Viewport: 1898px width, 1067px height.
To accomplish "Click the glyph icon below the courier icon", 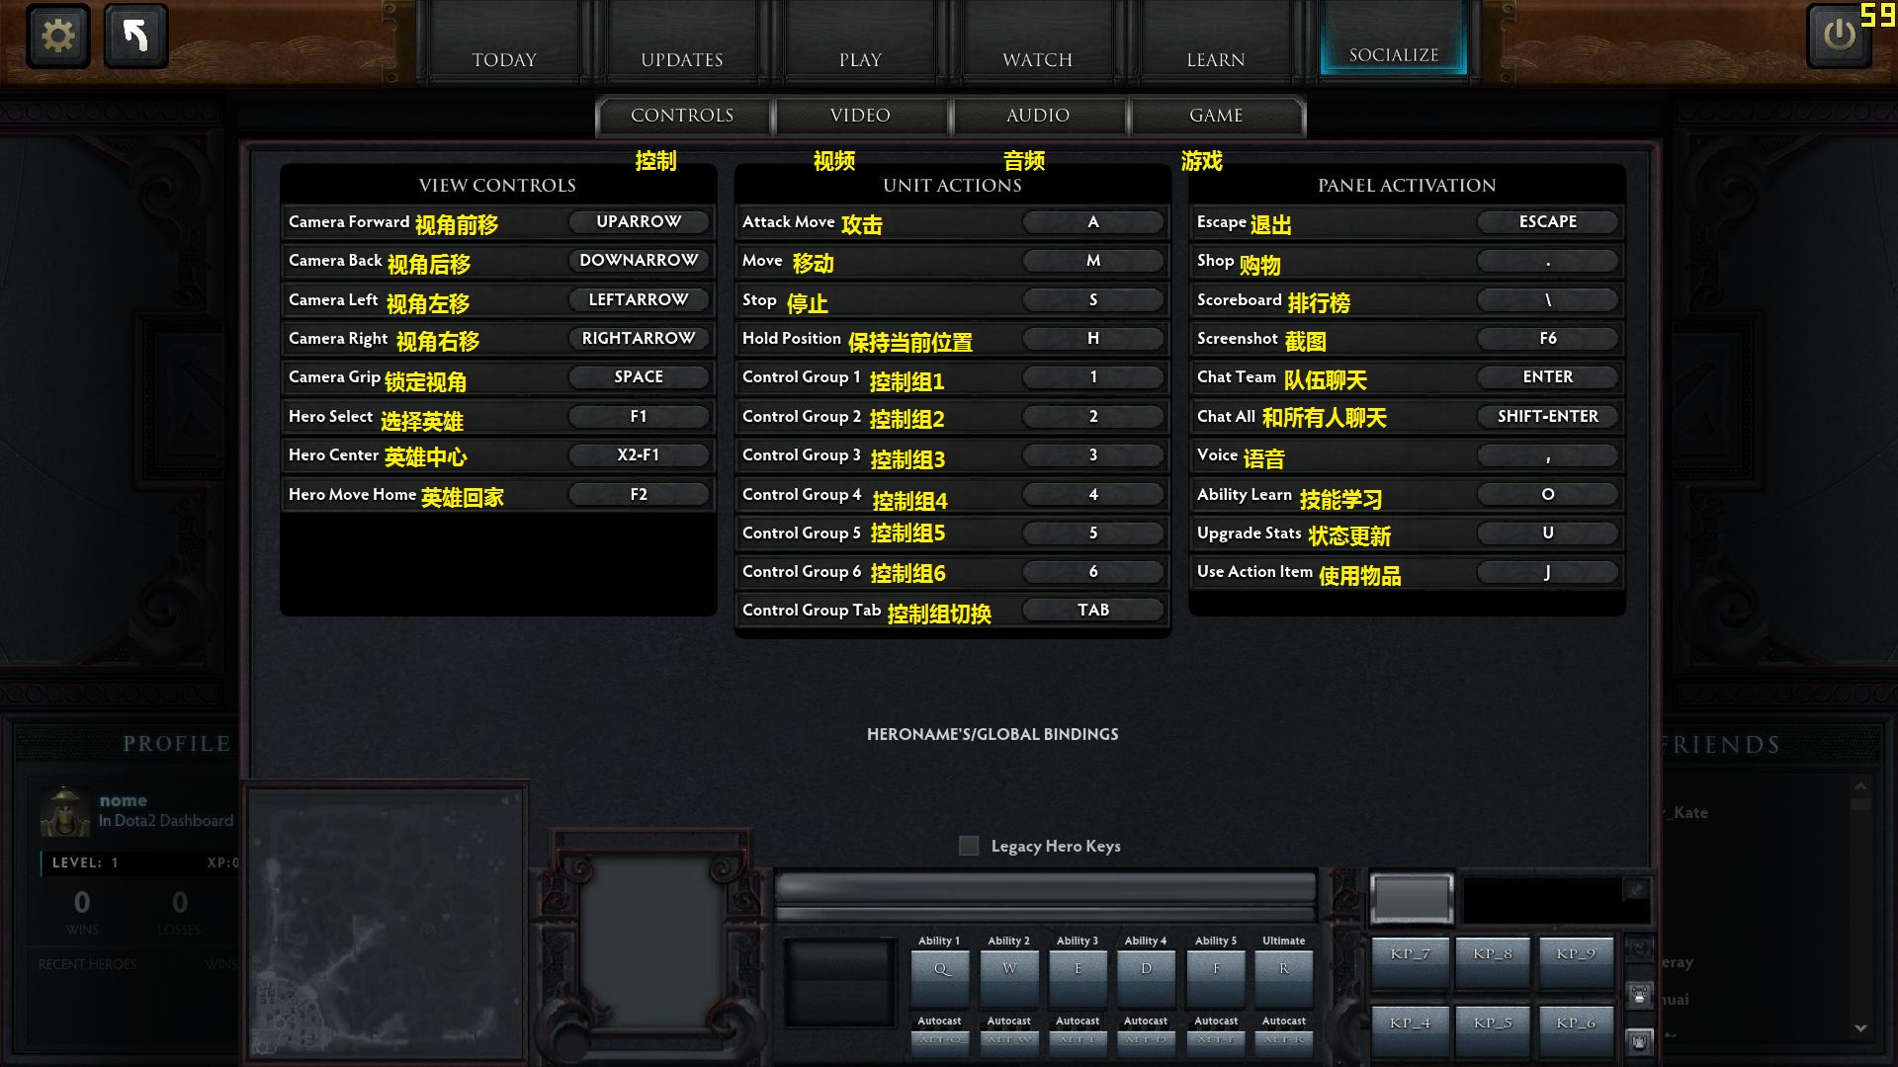I will 1639,1040.
